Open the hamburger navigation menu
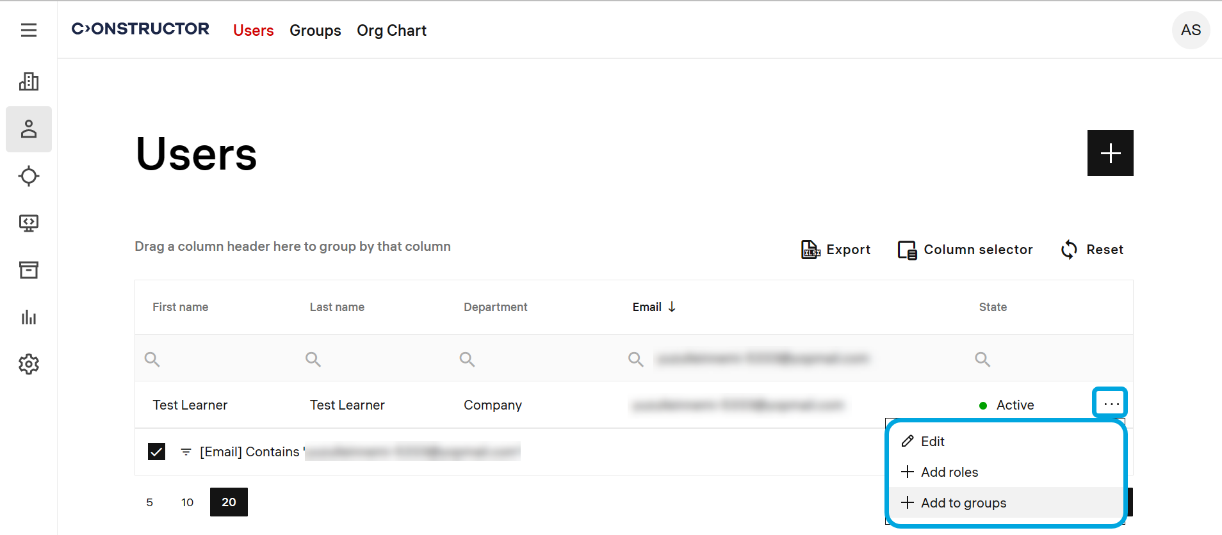The height and width of the screenshot is (535, 1222). point(29,30)
